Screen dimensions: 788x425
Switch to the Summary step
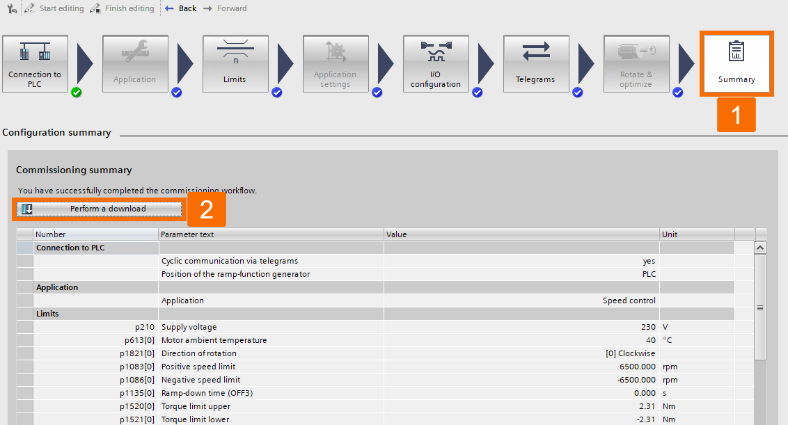pyautogui.click(x=736, y=63)
